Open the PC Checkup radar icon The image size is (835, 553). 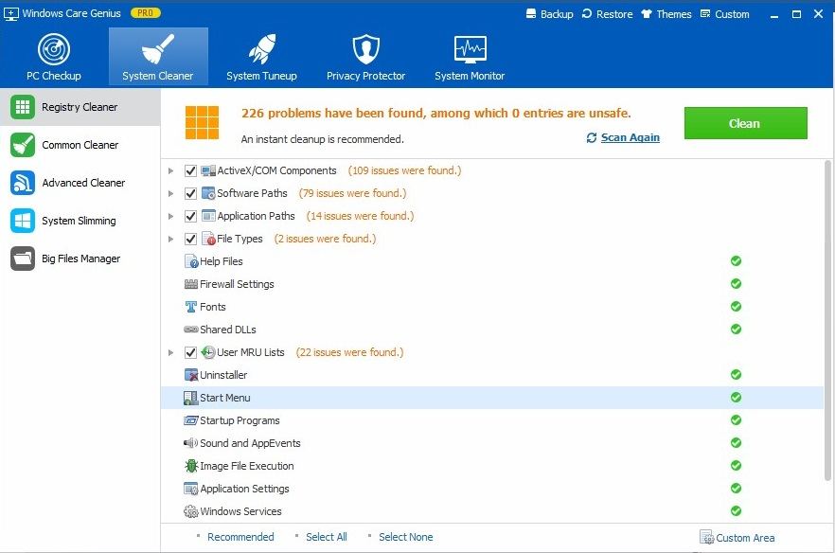54,49
